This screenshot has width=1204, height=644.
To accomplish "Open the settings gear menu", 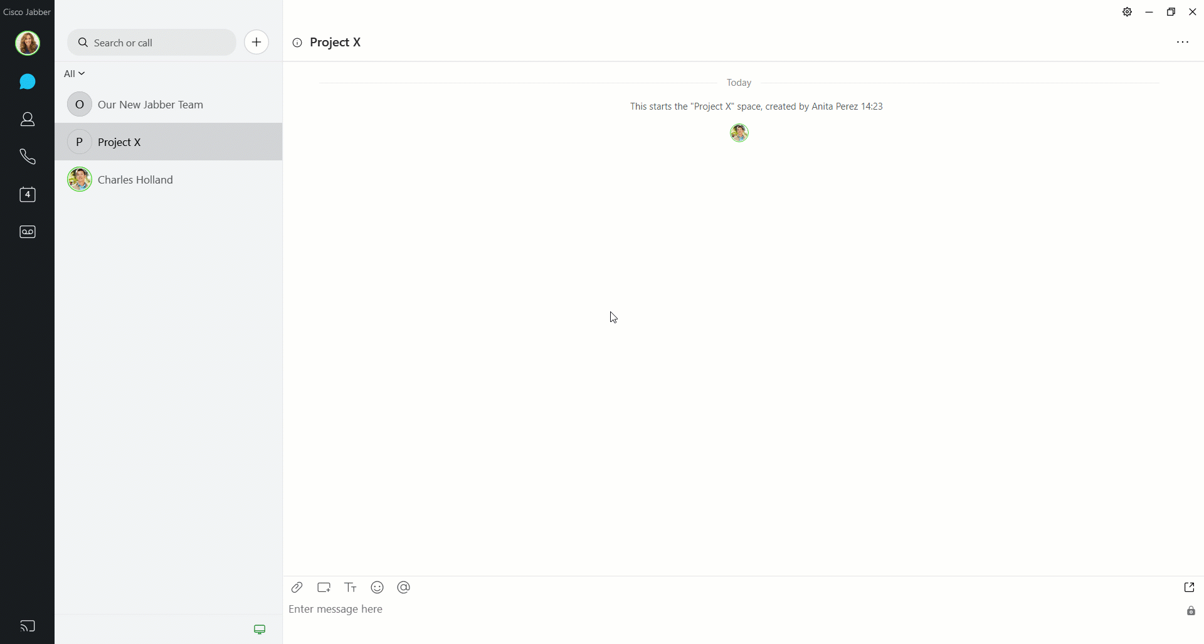I will pyautogui.click(x=1127, y=12).
